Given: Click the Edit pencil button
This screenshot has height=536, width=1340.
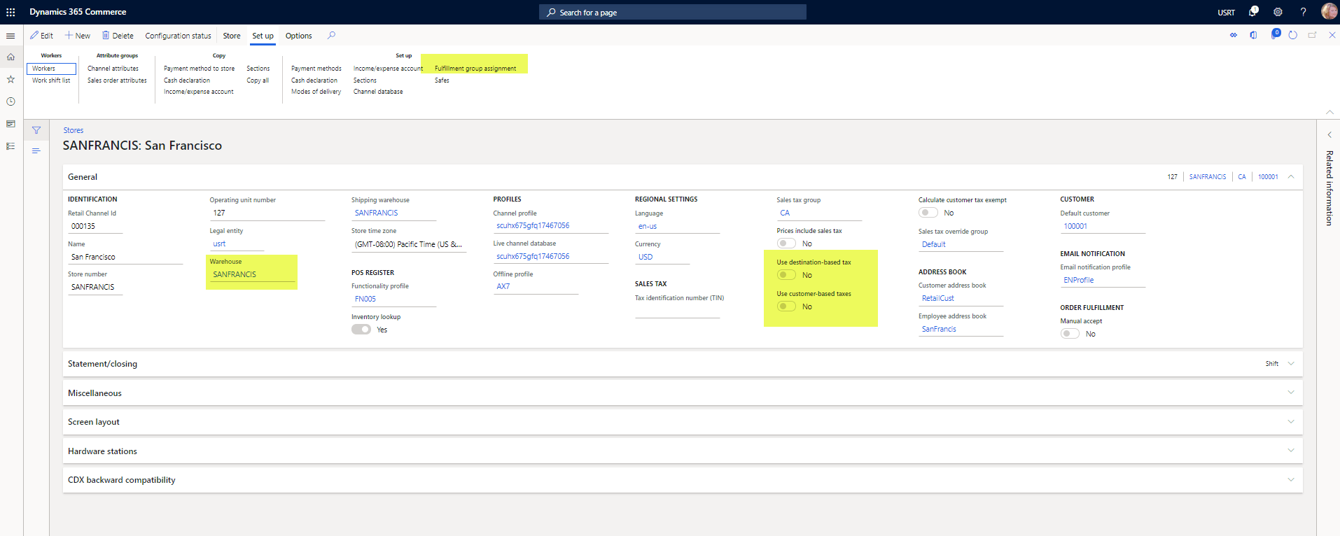Looking at the screenshot, I should [x=41, y=36].
